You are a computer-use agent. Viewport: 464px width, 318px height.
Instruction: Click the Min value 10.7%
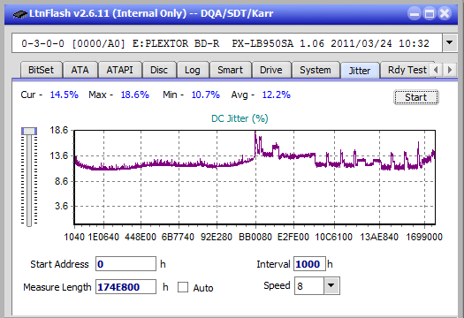click(205, 95)
